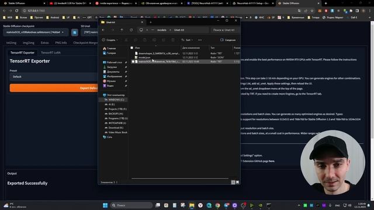Bookmark this page star icon

point(312,10)
